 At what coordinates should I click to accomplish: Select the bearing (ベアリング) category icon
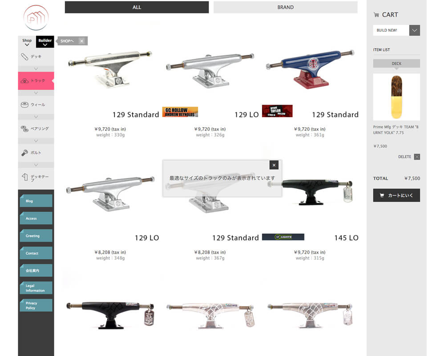(x=24, y=129)
